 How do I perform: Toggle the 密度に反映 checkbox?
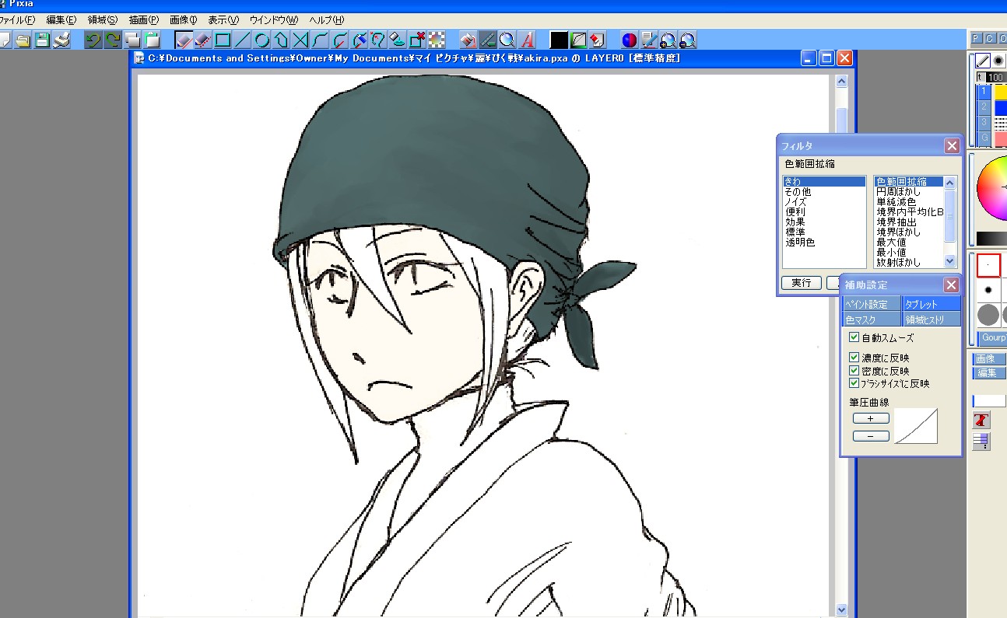[x=854, y=371]
